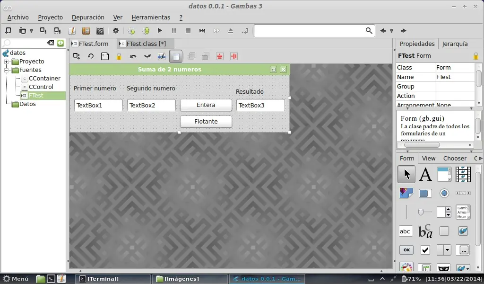Click the undo arrow in form toolbar
This screenshot has height=284, width=484.
pos(133,56)
